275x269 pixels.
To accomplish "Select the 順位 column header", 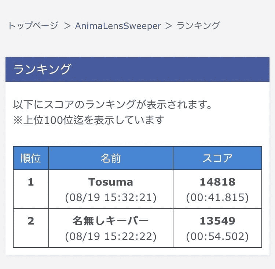I will click(31, 158).
